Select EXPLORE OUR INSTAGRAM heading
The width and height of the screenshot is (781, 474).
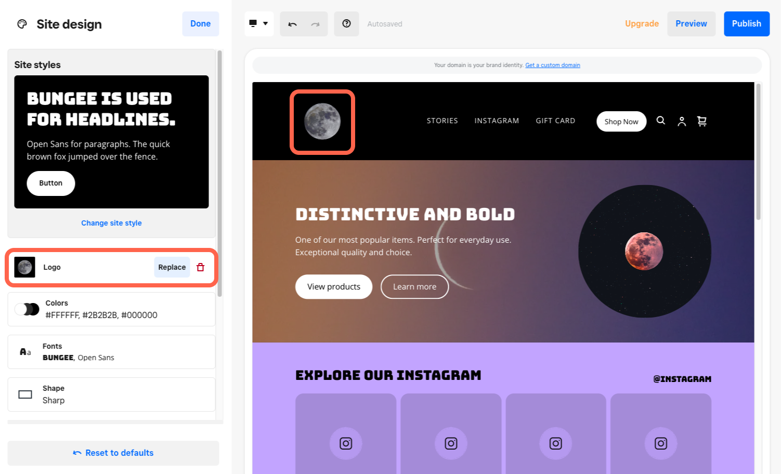[x=388, y=375]
